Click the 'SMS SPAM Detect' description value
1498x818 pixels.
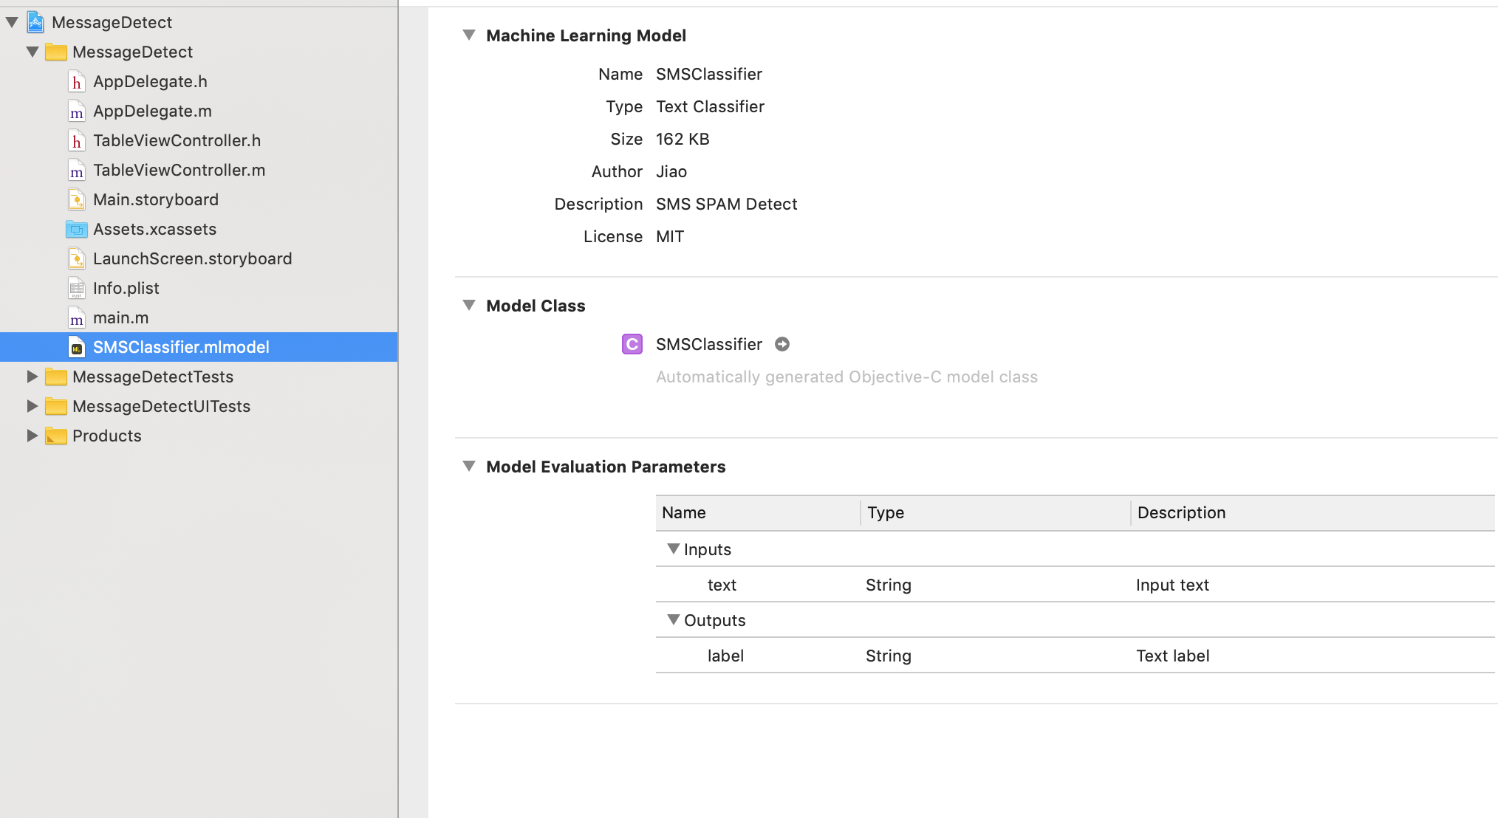click(x=726, y=204)
